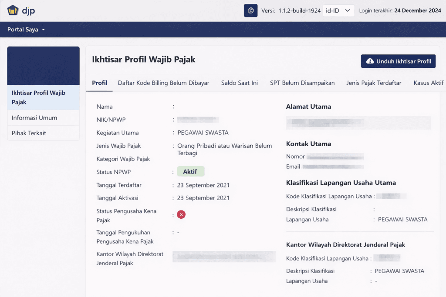
Task: Click the Portal Saya caret arrow
Action: 44,30
